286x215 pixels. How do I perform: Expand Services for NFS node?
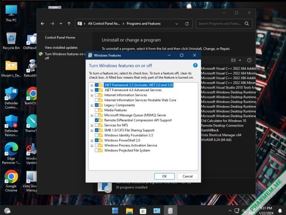point(92,126)
